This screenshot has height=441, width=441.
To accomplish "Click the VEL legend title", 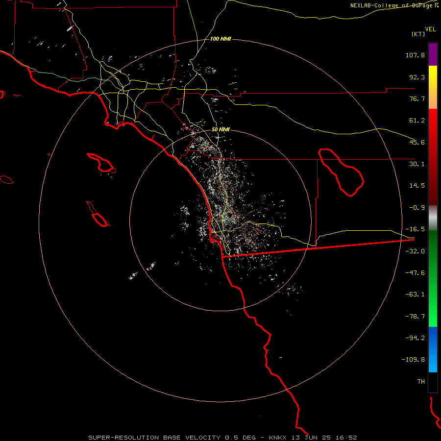I will (x=430, y=29).
